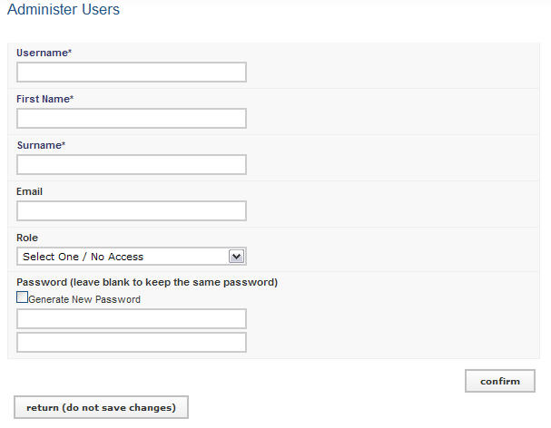Focus the First Name input box

132,119
